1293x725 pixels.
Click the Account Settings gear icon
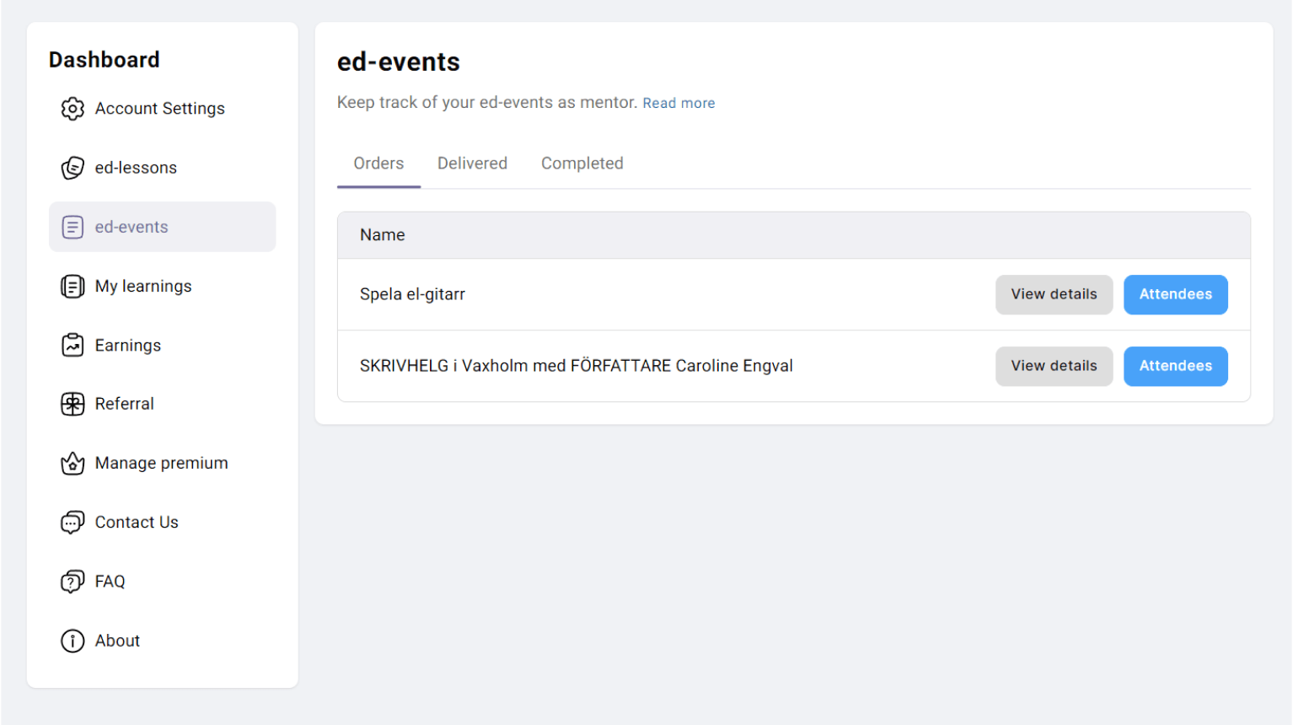(72, 109)
